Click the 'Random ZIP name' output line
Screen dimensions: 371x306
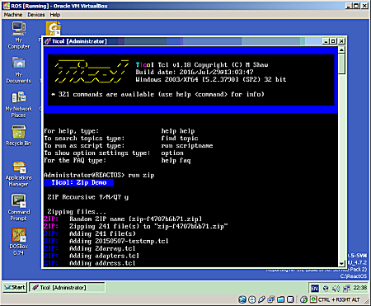136,219
